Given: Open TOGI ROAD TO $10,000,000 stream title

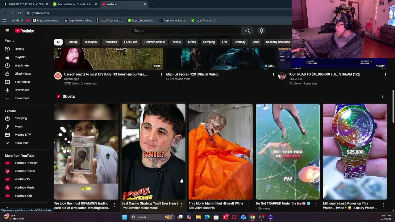Looking at the screenshot, I should coord(324,74).
